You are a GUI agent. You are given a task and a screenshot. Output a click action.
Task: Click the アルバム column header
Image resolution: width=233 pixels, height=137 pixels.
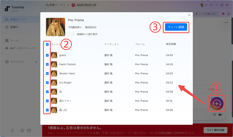pyautogui.click(x=140, y=44)
